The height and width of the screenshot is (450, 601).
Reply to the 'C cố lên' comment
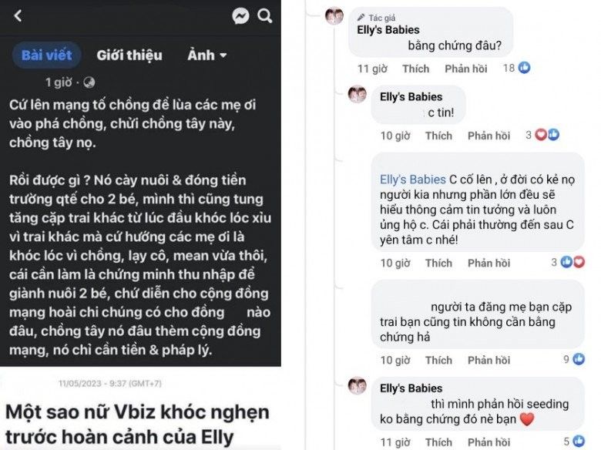tap(489, 263)
